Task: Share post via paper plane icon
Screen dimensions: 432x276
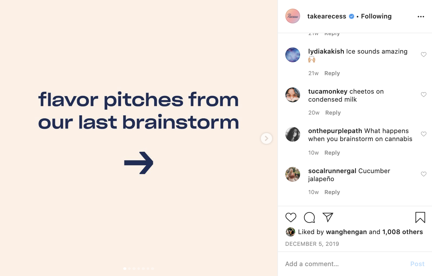Action: (x=328, y=217)
